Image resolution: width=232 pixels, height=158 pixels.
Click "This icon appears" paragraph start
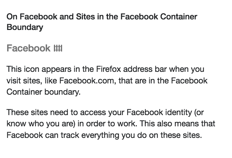[32, 69]
